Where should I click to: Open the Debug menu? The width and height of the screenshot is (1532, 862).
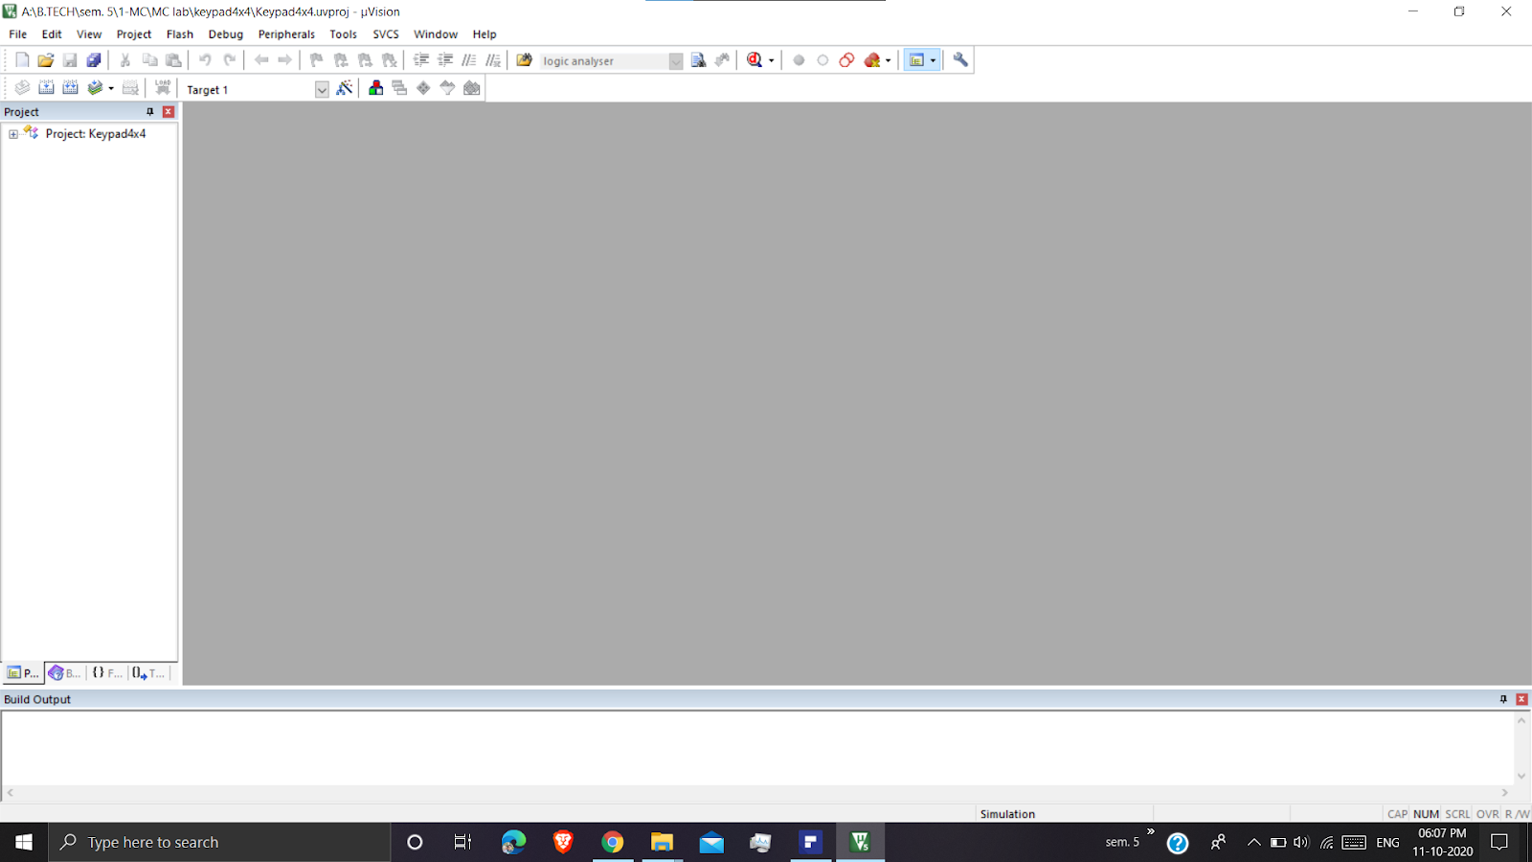click(x=226, y=34)
